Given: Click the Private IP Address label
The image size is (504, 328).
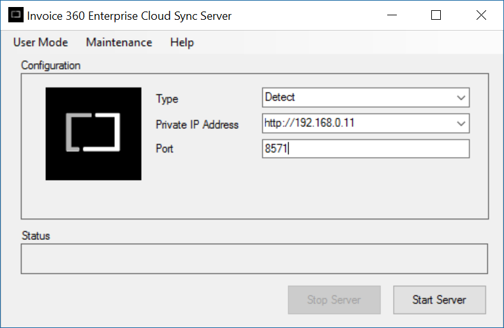Looking at the screenshot, I should coord(197,124).
